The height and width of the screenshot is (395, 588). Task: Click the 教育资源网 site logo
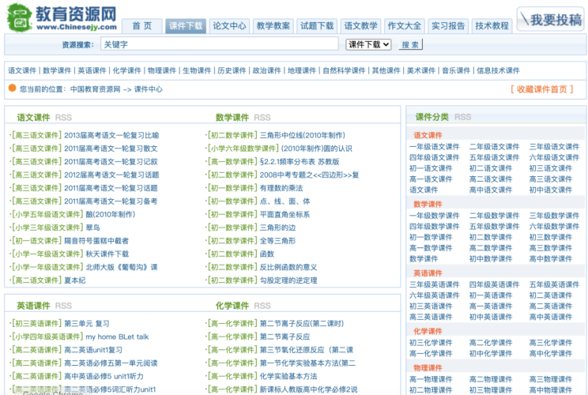tap(61, 17)
